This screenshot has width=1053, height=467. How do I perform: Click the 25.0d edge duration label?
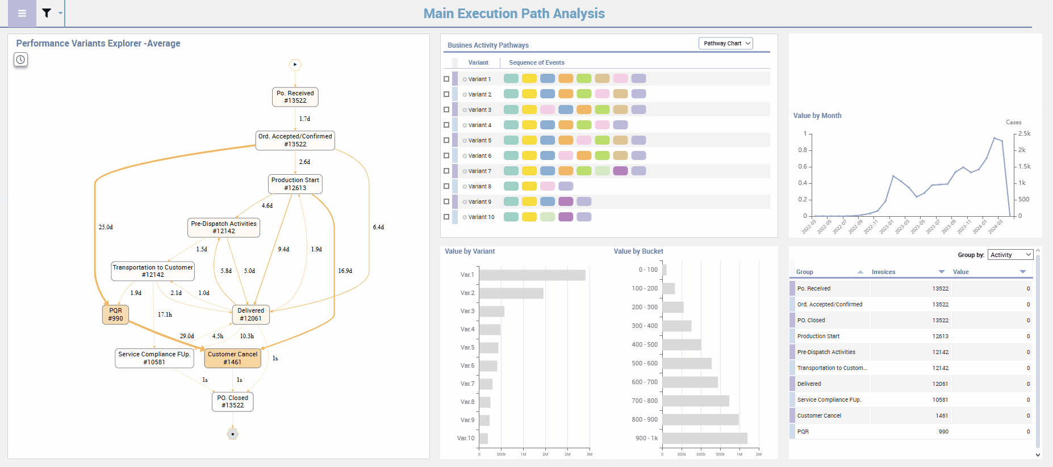point(106,227)
